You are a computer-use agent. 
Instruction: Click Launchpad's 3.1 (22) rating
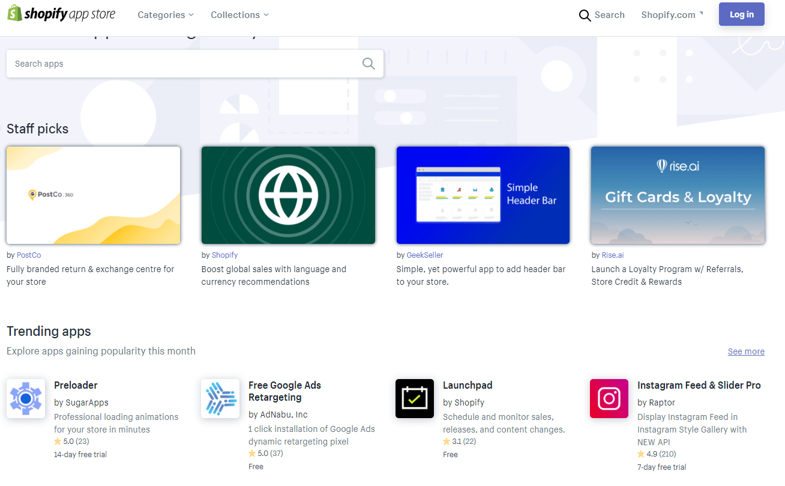pyautogui.click(x=459, y=442)
